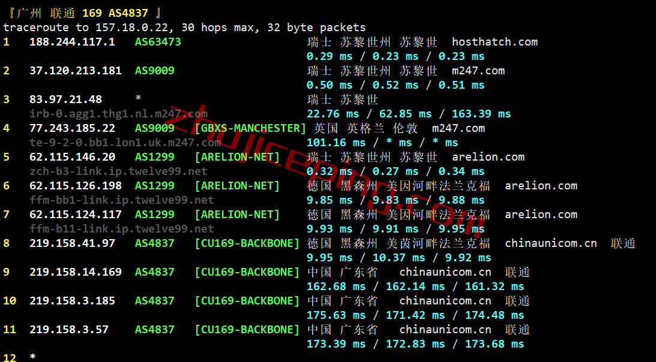
Task: Select hop 5 IP 62.115.146.20
Action: [x=72, y=157]
